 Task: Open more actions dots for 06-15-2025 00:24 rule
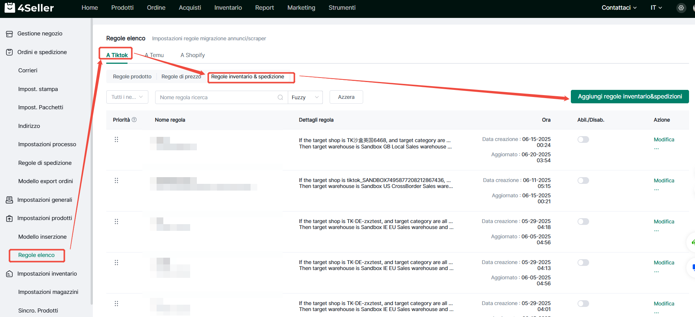(657, 148)
